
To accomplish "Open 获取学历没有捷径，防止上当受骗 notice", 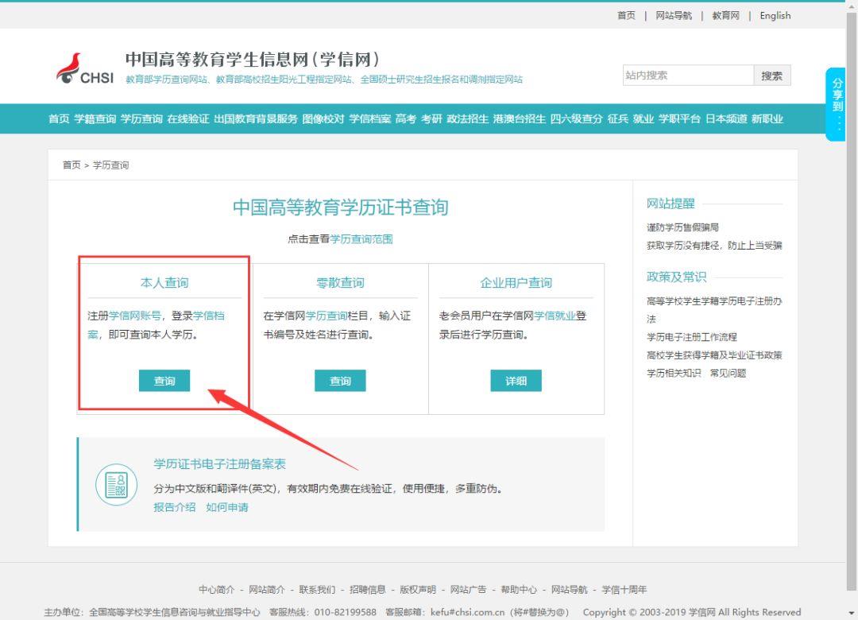I will click(x=714, y=246).
